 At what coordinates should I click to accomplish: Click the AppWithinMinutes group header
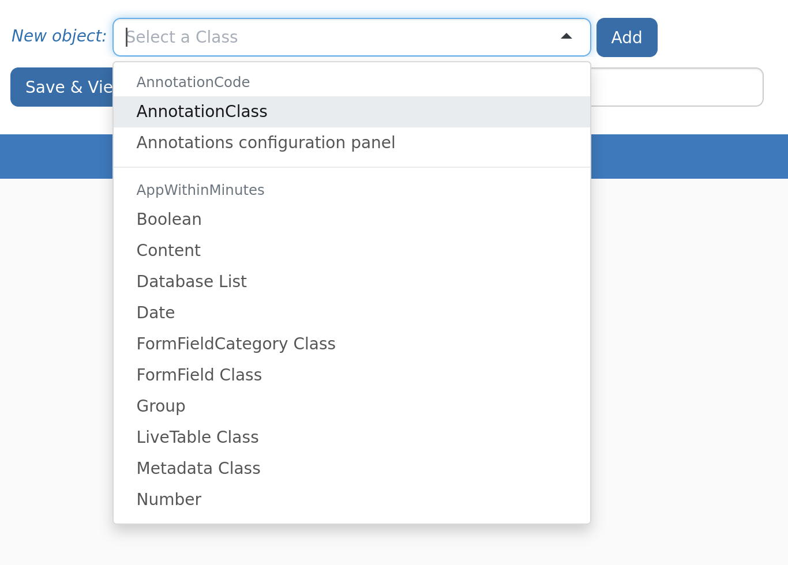click(x=200, y=190)
